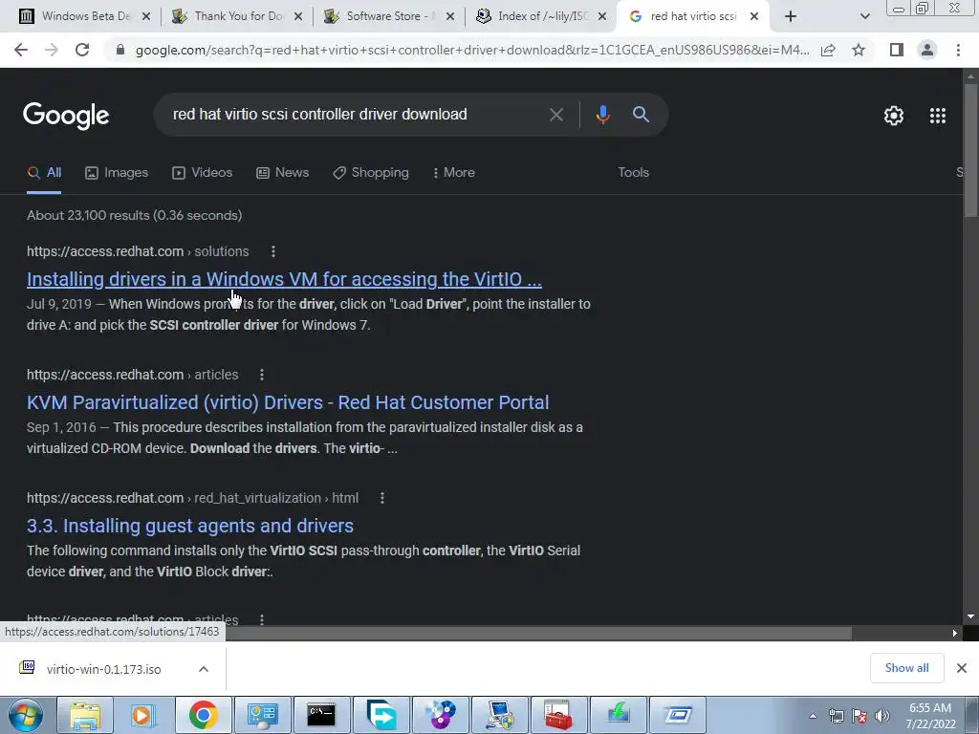Screen dimensions: 979x734
Task: Start a voice search with microphone
Action: [x=602, y=115]
